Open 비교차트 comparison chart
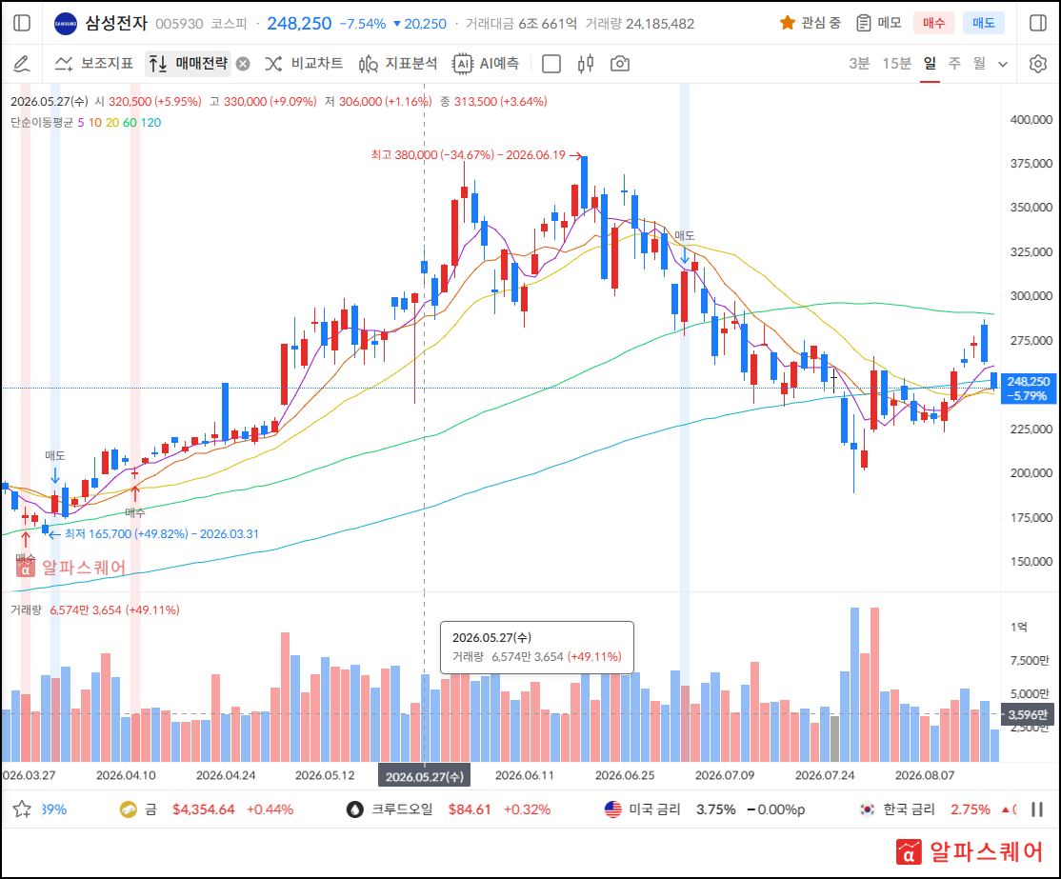Screen dimensions: 1061x879 tap(304, 64)
